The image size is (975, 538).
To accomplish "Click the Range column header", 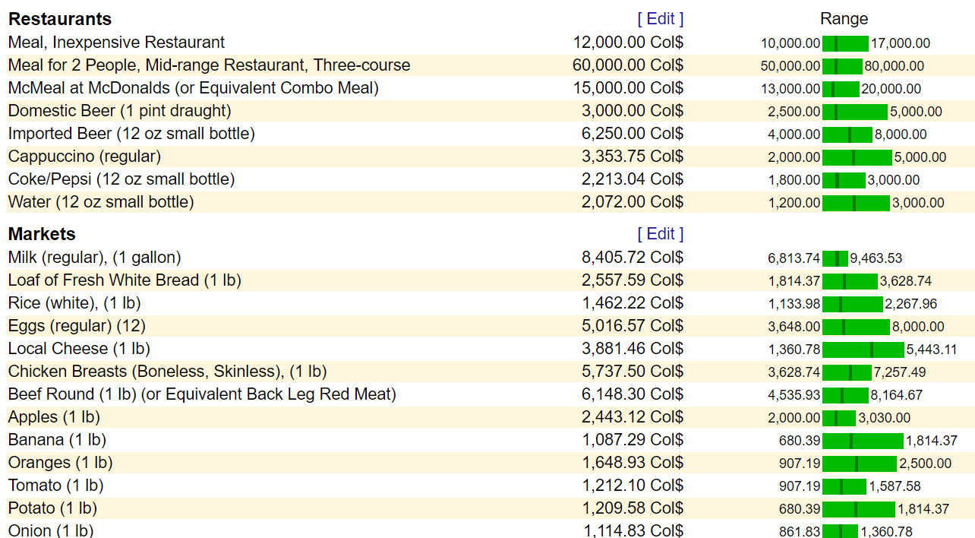I will point(844,19).
